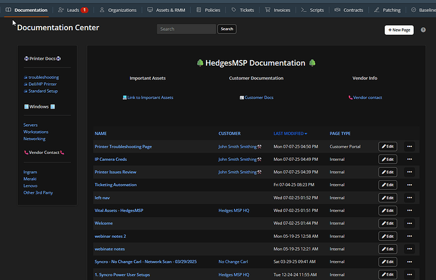Open customer No Change Carl
436x280 pixels.
click(233, 262)
